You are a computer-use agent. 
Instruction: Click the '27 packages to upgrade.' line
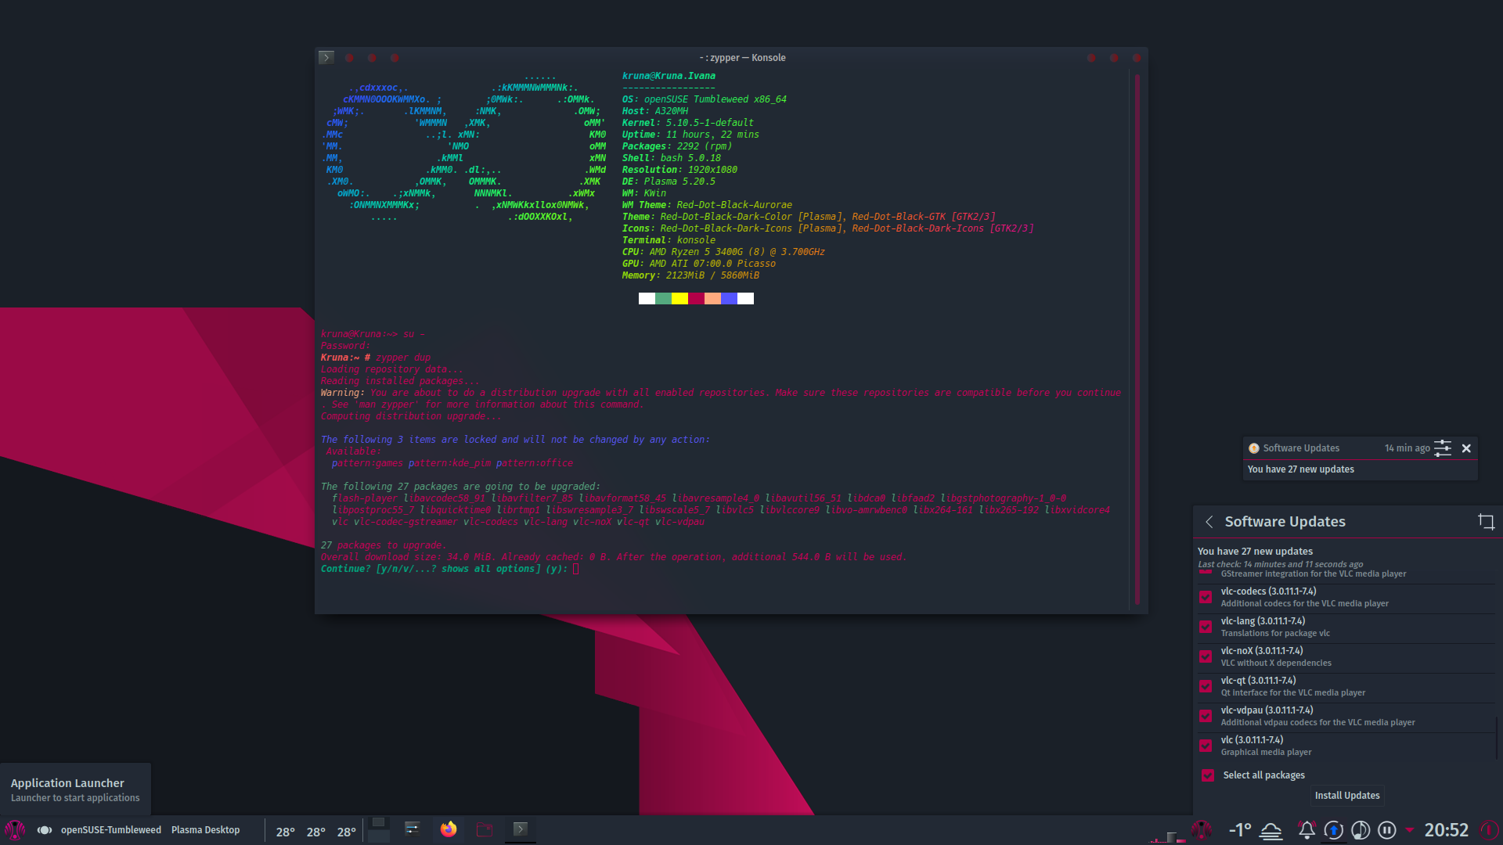coord(383,545)
